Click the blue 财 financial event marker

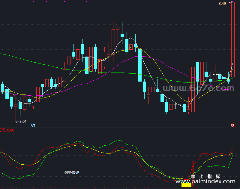tap(33, 125)
